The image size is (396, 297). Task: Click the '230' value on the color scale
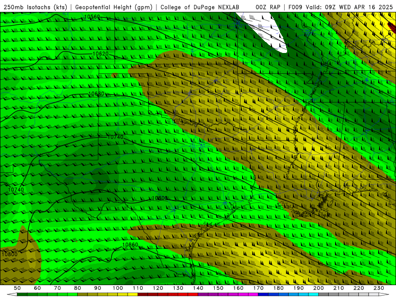tap(379, 288)
